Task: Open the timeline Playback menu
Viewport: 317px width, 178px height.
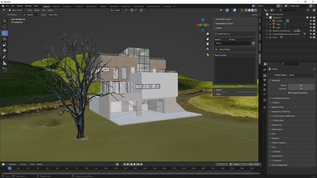Action: pyautogui.click(x=13, y=165)
